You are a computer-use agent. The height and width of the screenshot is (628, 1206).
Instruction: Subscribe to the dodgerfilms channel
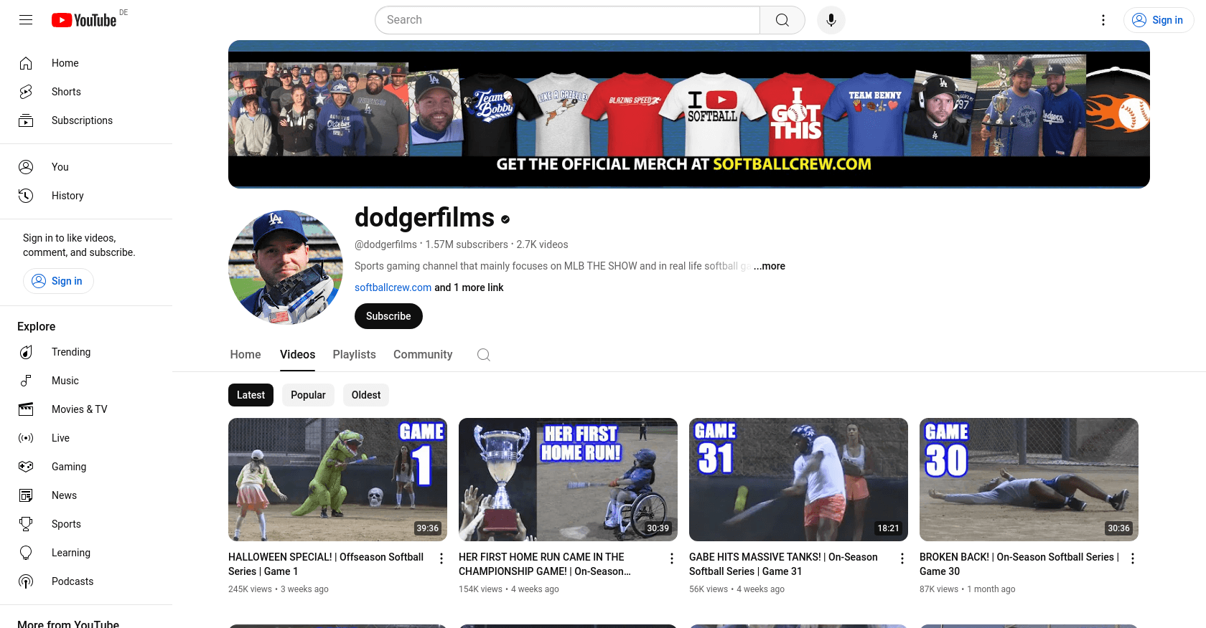[x=388, y=316]
